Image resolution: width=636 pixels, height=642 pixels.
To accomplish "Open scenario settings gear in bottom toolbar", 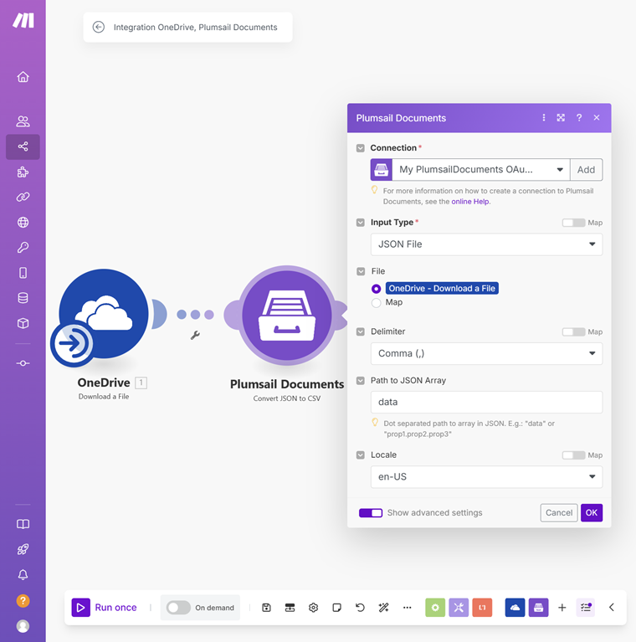I will pyautogui.click(x=314, y=608).
